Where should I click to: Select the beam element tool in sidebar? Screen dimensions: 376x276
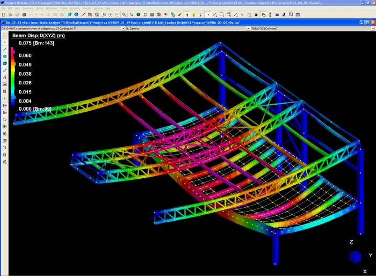(5, 49)
